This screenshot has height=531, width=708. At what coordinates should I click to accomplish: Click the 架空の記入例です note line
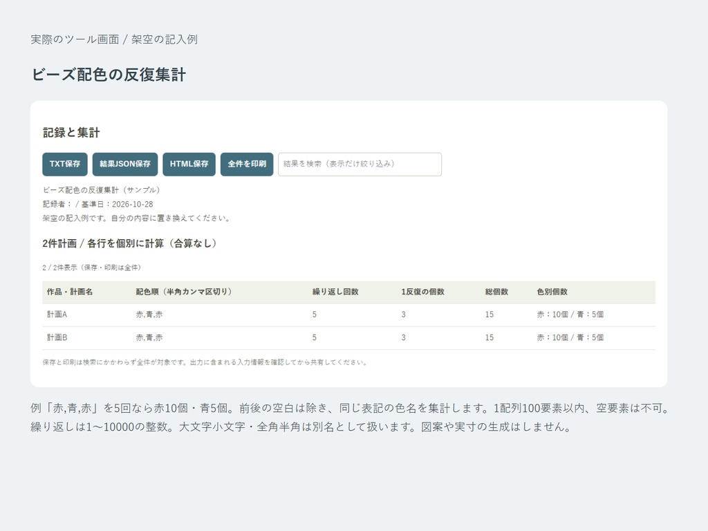pos(137,218)
